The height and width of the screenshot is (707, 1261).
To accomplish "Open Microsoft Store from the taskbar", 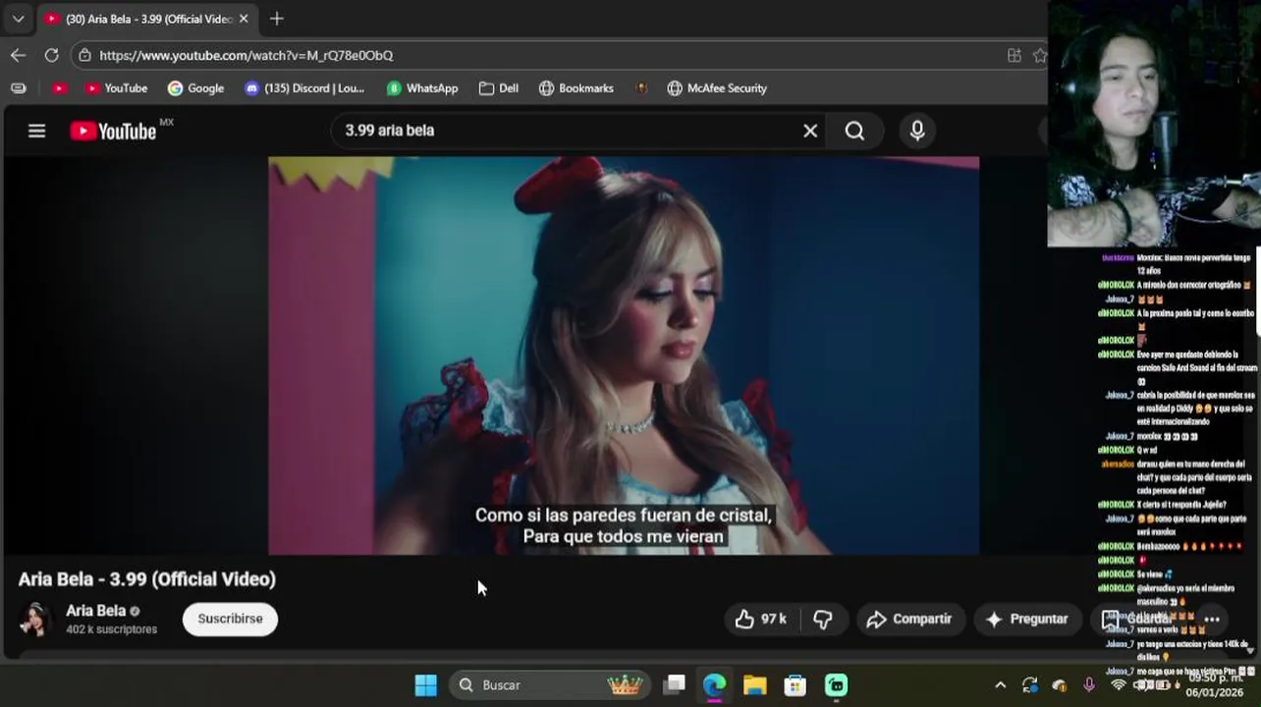I will [x=795, y=685].
